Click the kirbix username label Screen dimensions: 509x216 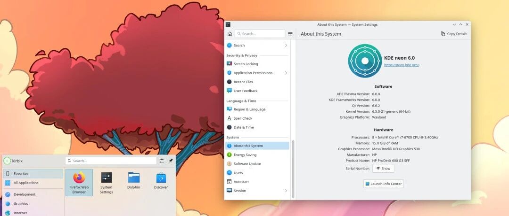[x=17, y=161]
